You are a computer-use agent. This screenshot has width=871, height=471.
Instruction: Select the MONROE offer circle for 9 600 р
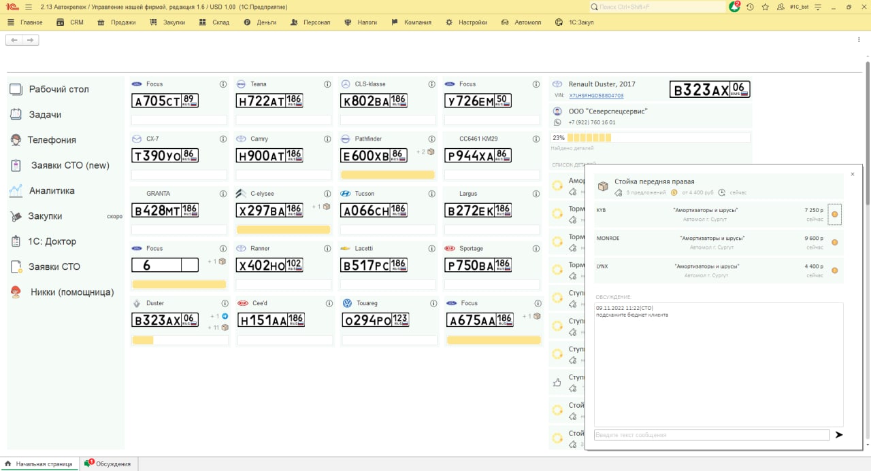tap(835, 242)
